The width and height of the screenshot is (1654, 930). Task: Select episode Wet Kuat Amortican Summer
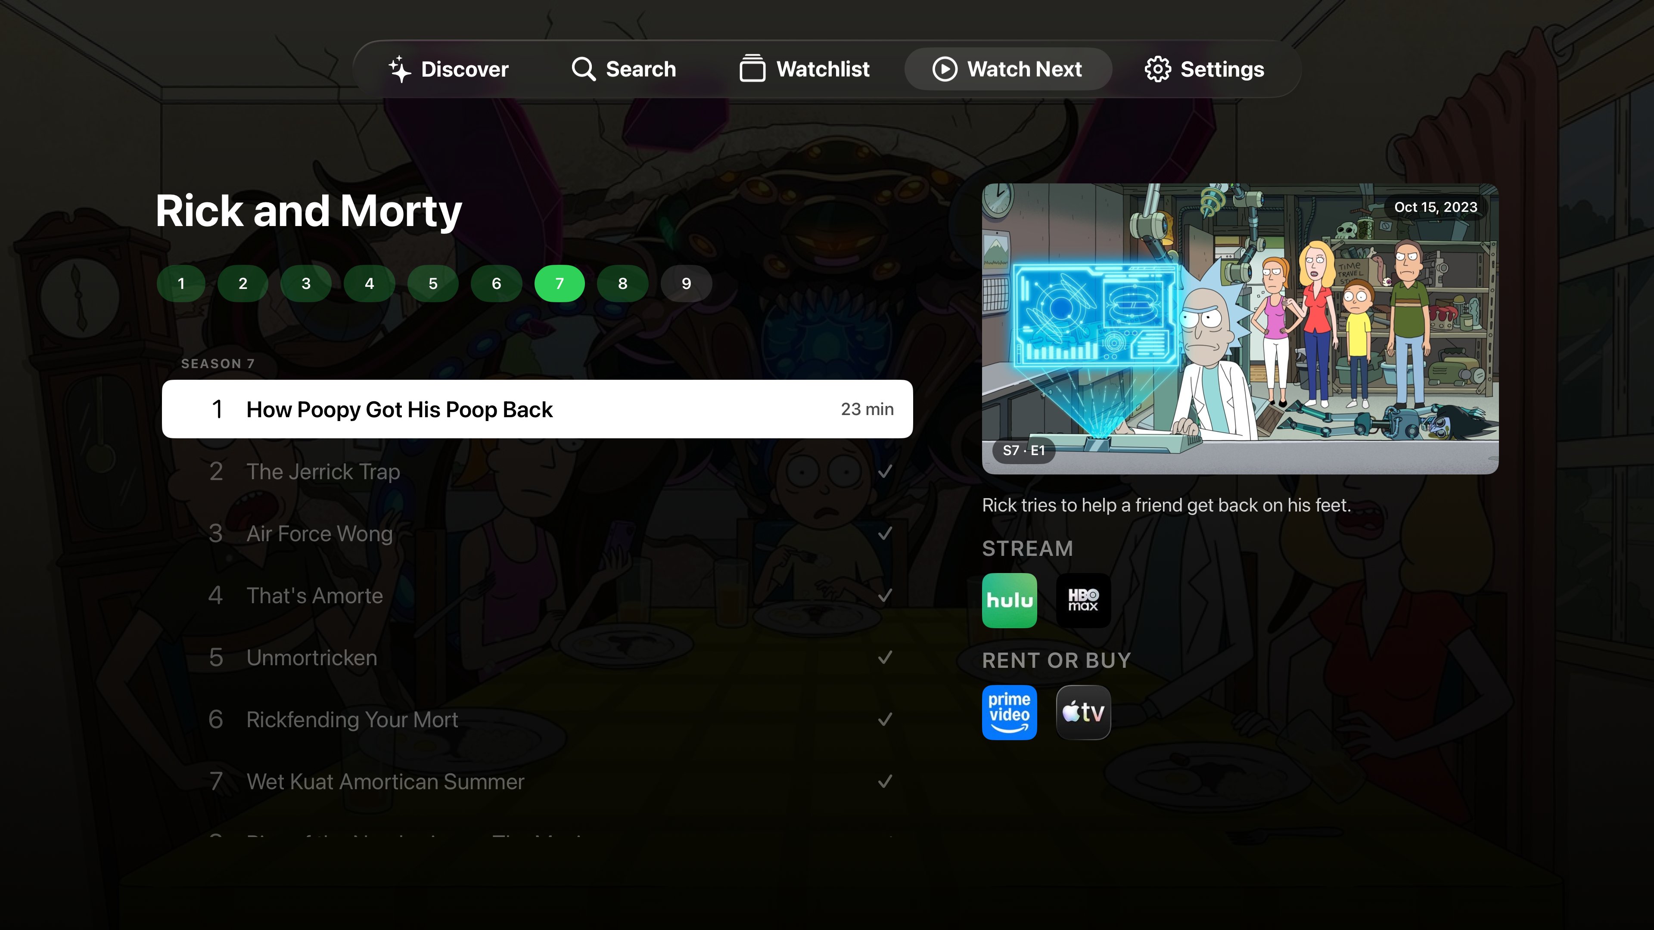coord(538,782)
